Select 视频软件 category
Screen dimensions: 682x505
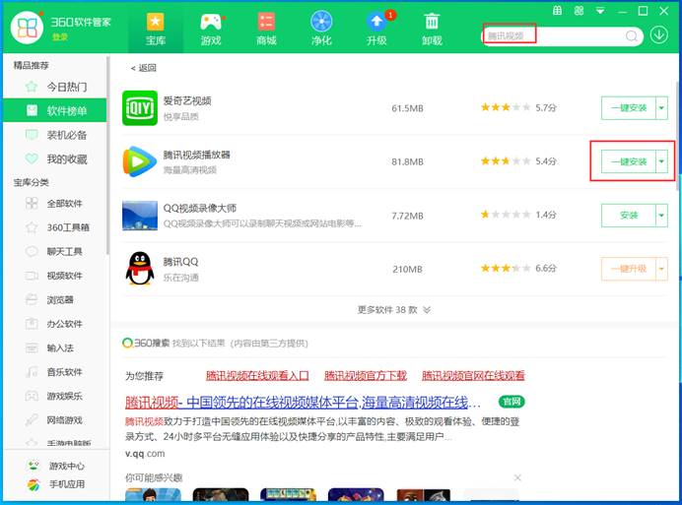[x=55, y=276]
